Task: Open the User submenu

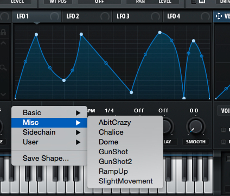Action: point(49,142)
